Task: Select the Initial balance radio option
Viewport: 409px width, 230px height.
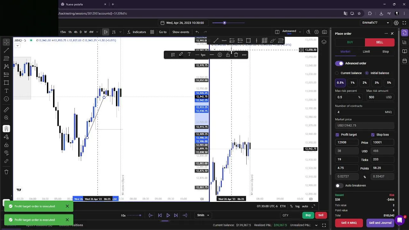Action: (367, 73)
